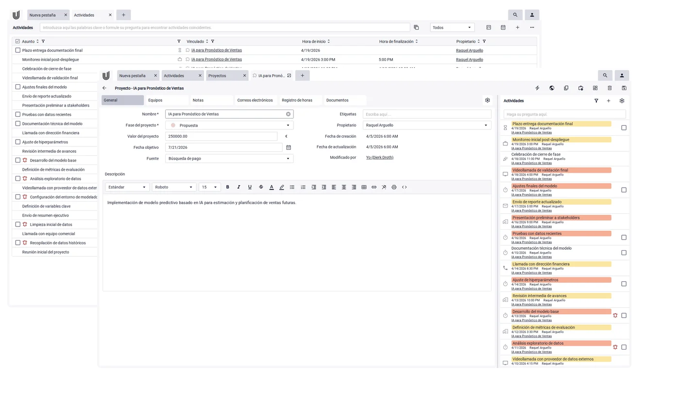Click the three-dots menu in back Actividades window
This screenshot has height=400, width=680.
coord(532,28)
